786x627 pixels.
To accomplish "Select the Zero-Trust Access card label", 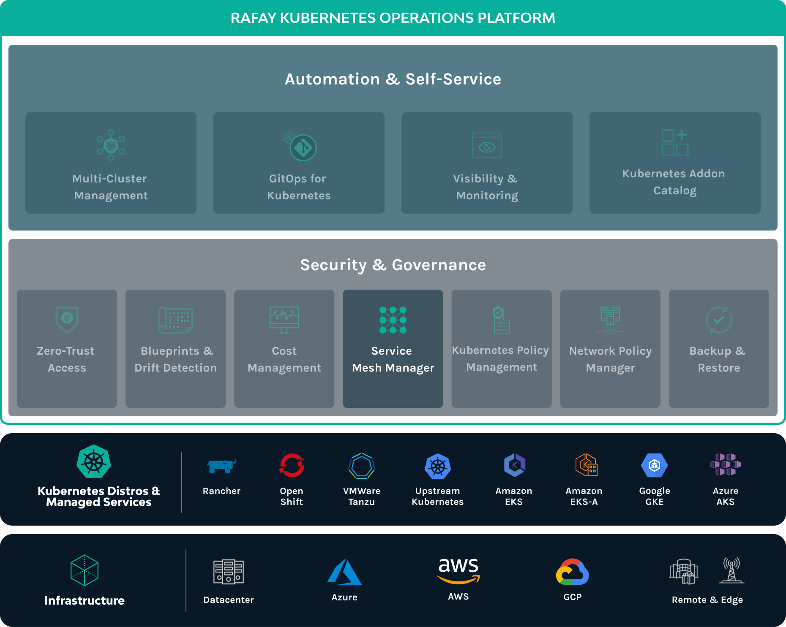I will [66, 359].
